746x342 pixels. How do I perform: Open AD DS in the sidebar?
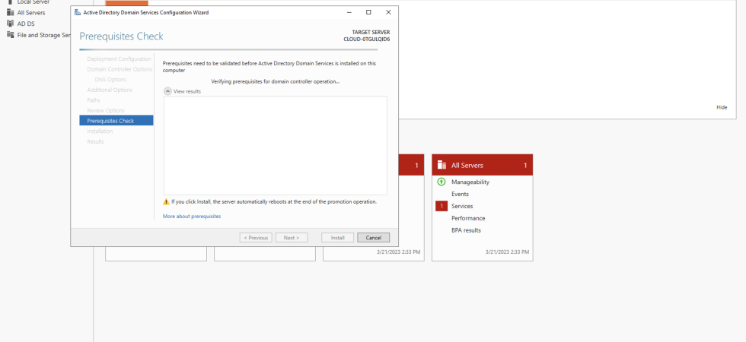pos(26,24)
